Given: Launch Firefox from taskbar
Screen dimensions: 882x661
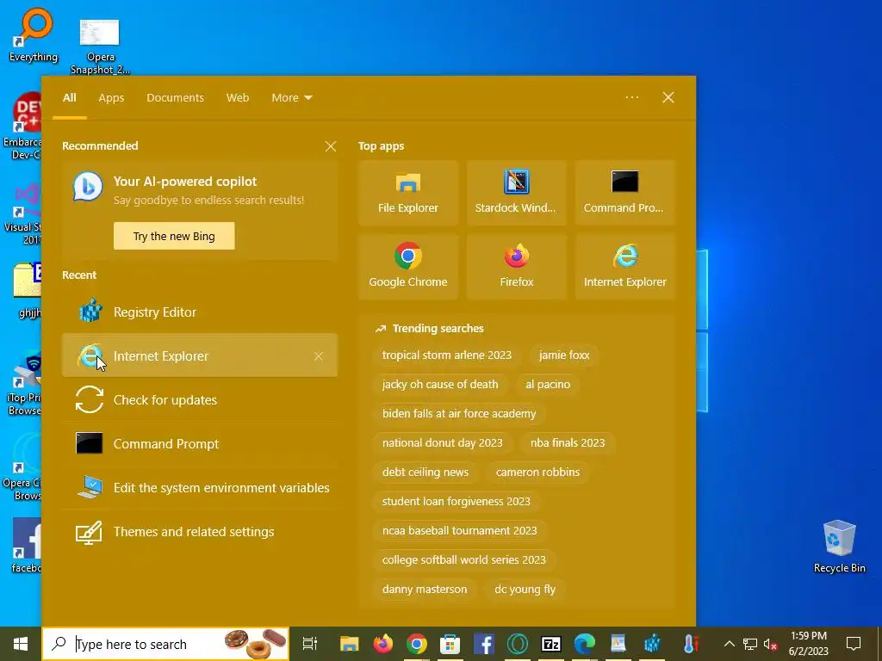Looking at the screenshot, I should pyautogui.click(x=383, y=644).
